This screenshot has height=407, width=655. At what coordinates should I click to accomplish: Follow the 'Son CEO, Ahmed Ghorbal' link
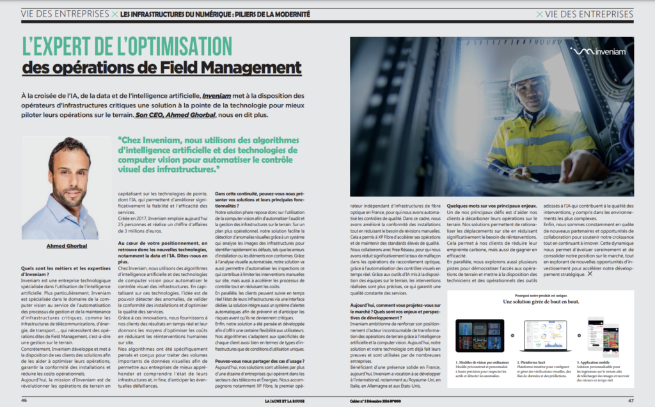point(175,115)
